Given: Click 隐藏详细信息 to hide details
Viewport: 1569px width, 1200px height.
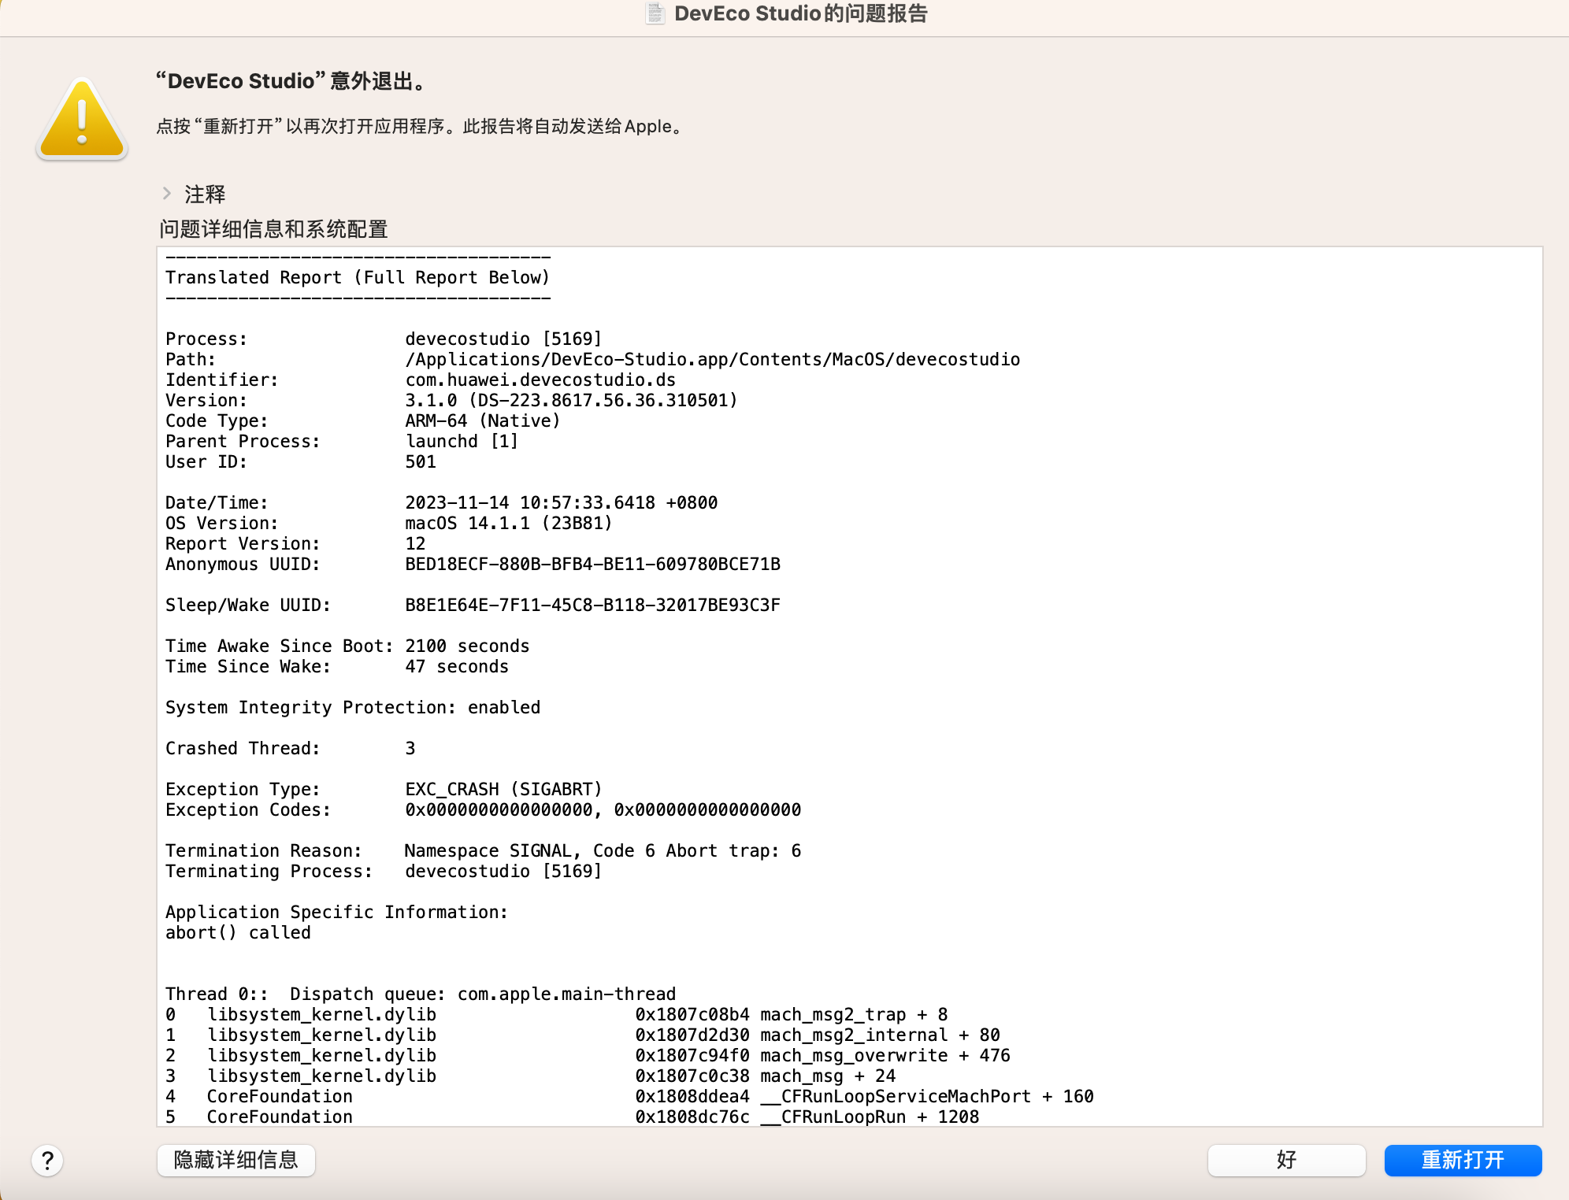Looking at the screenshot, I should click(236, 1160).
